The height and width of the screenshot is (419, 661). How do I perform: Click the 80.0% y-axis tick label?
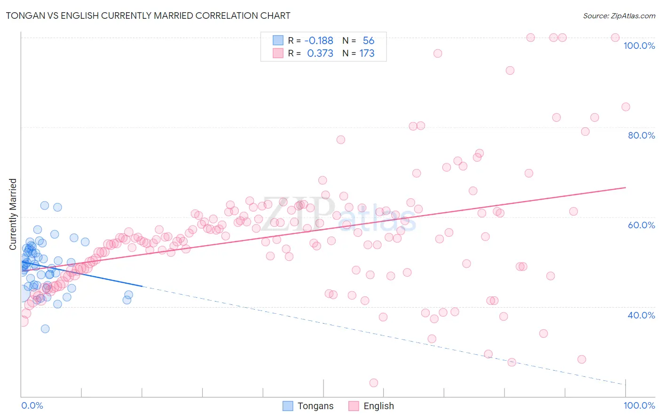click(x=641, y=135)
